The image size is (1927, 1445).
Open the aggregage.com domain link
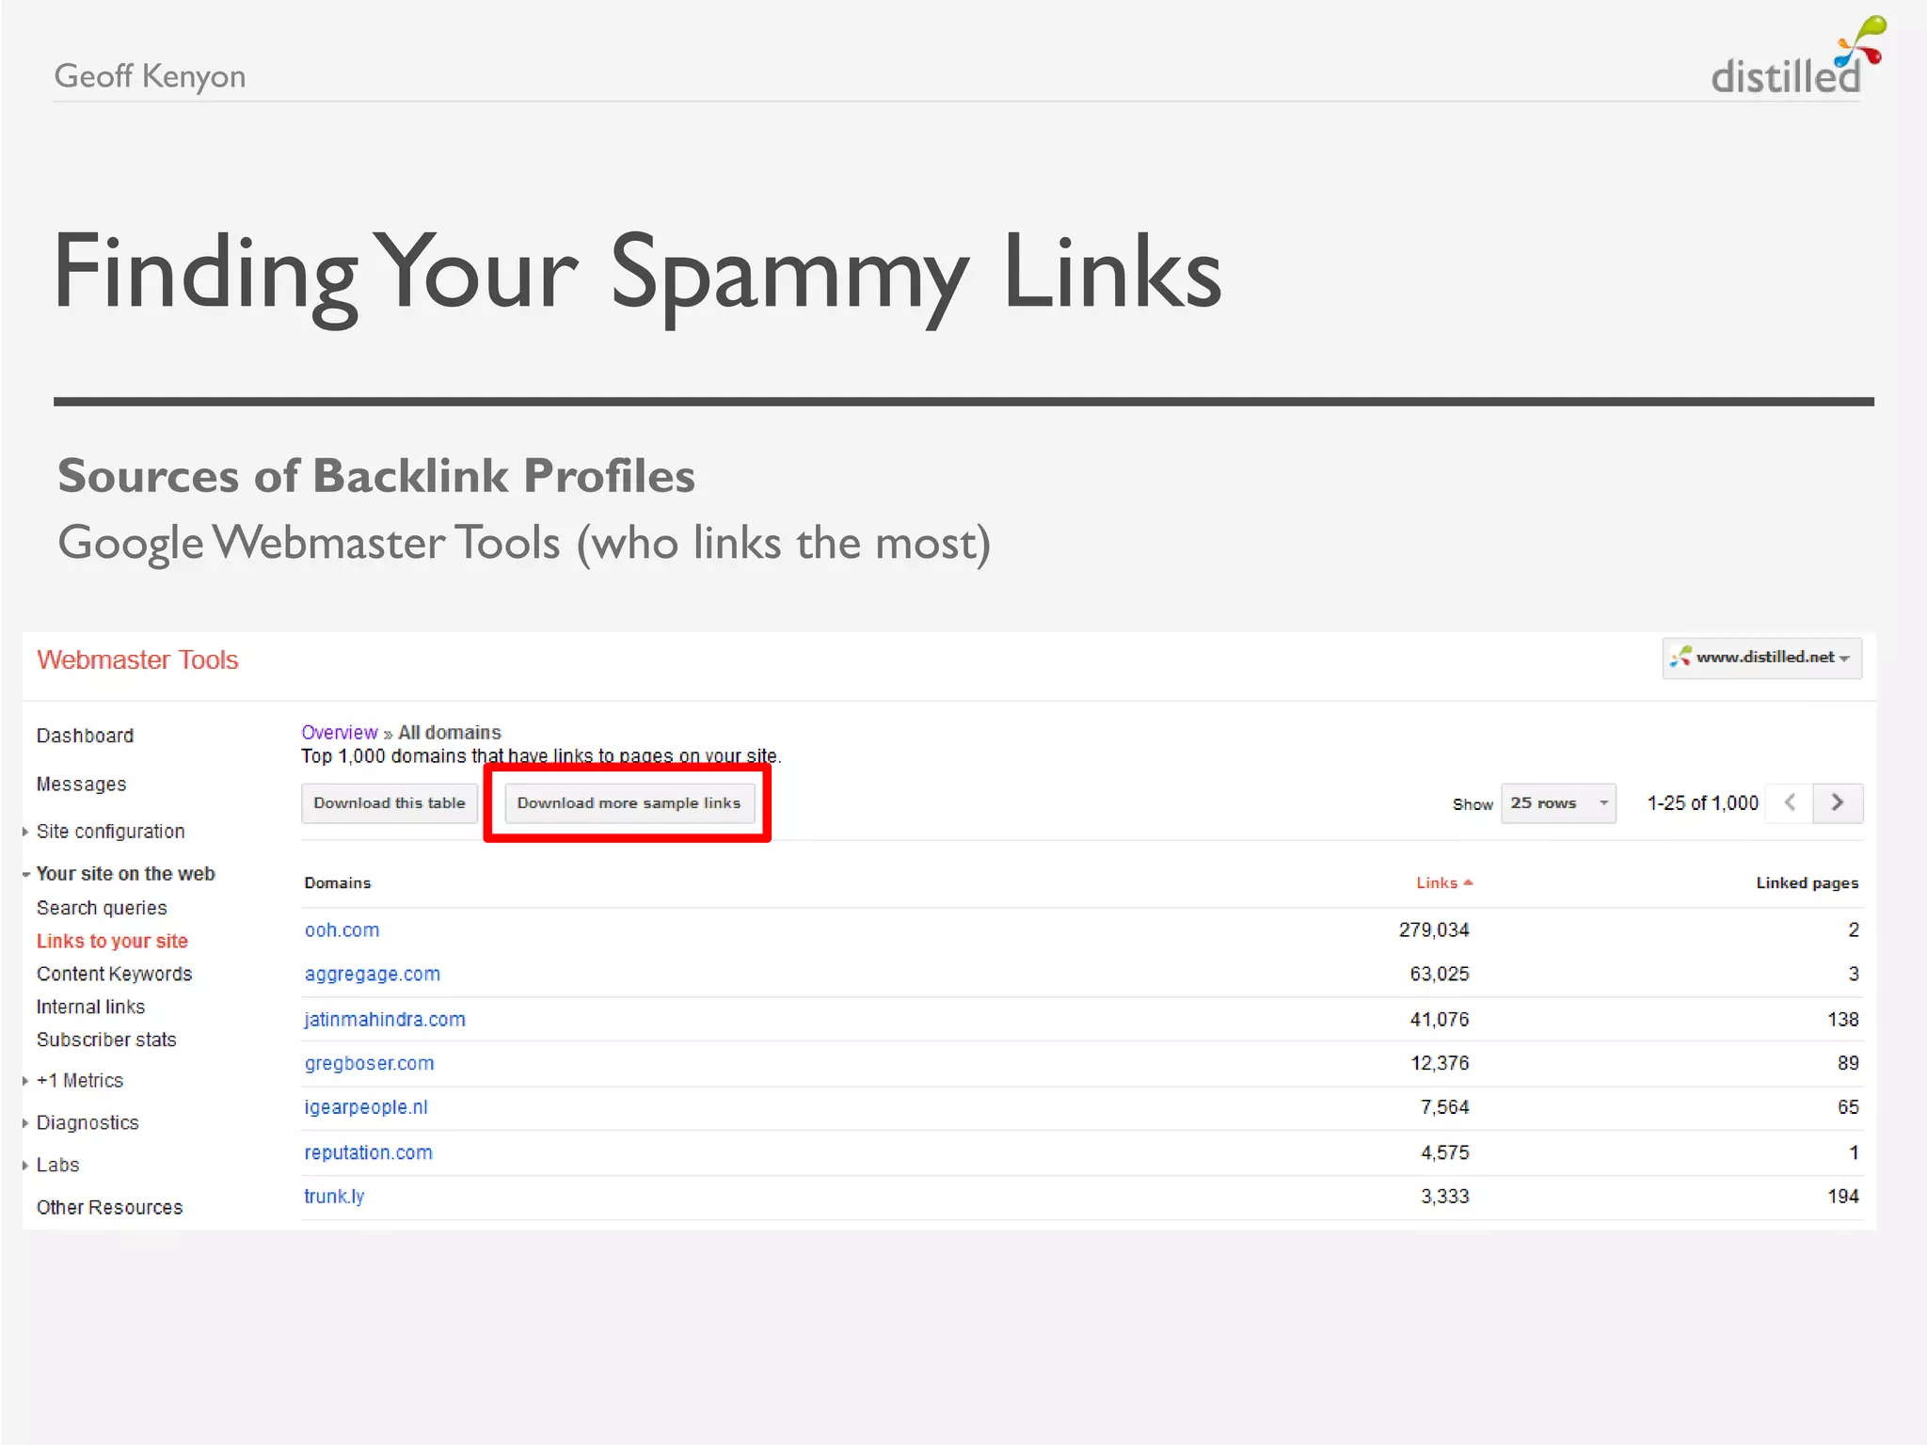tap(372, 975)
